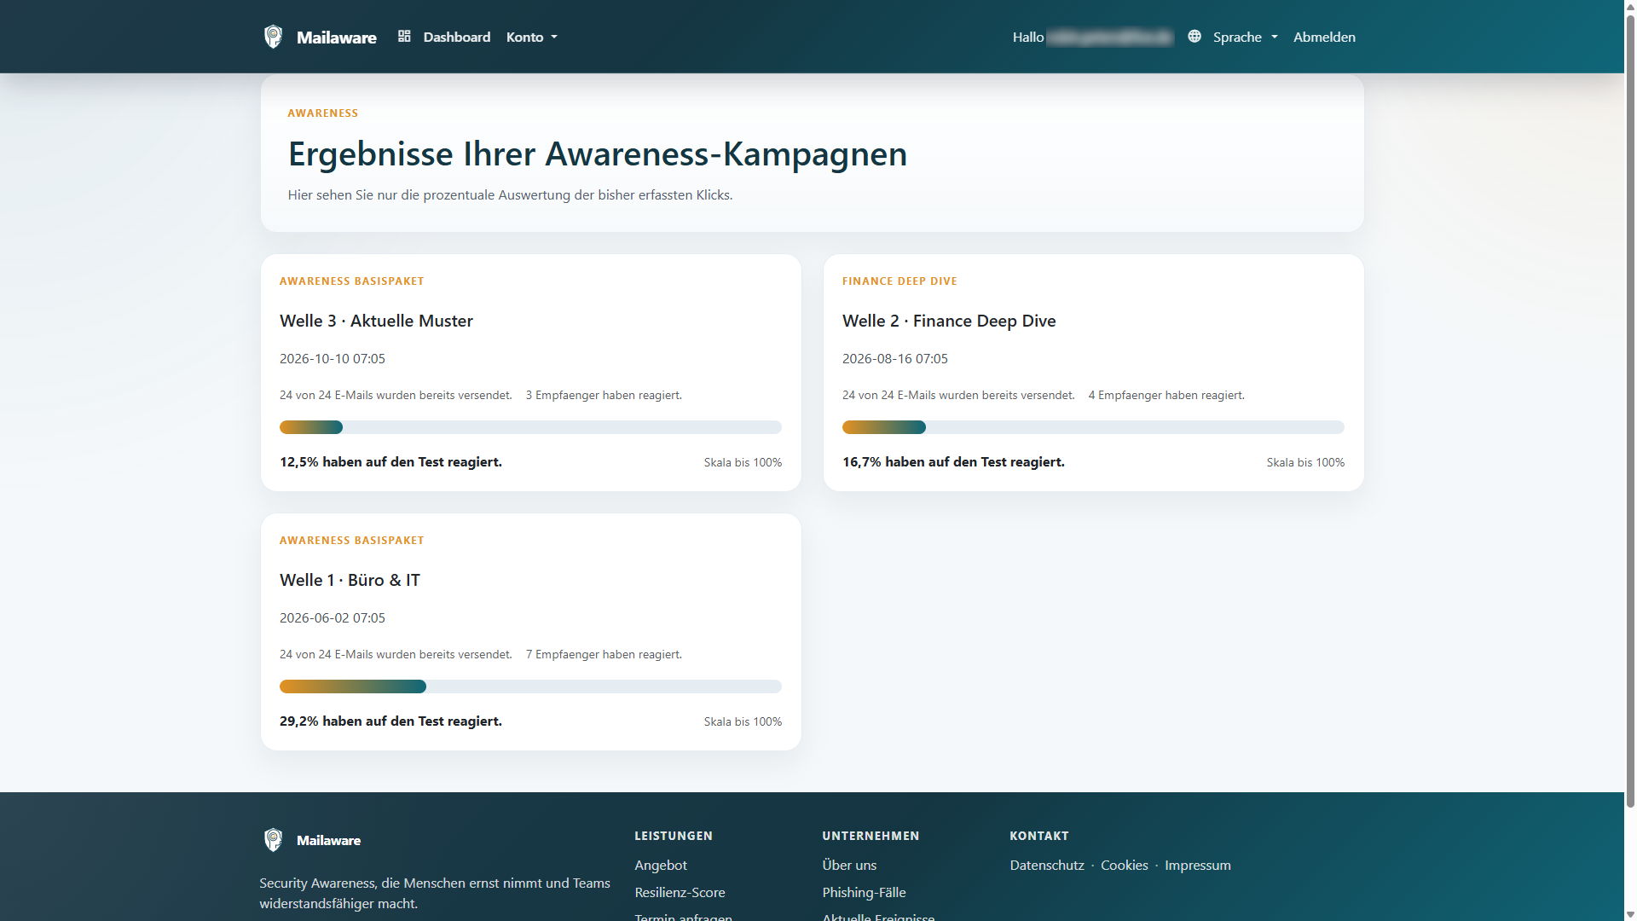Select the 'Welle 1 · Büro & IT' title
Viewport: 1637px width, 921px height.
point(350,580)
